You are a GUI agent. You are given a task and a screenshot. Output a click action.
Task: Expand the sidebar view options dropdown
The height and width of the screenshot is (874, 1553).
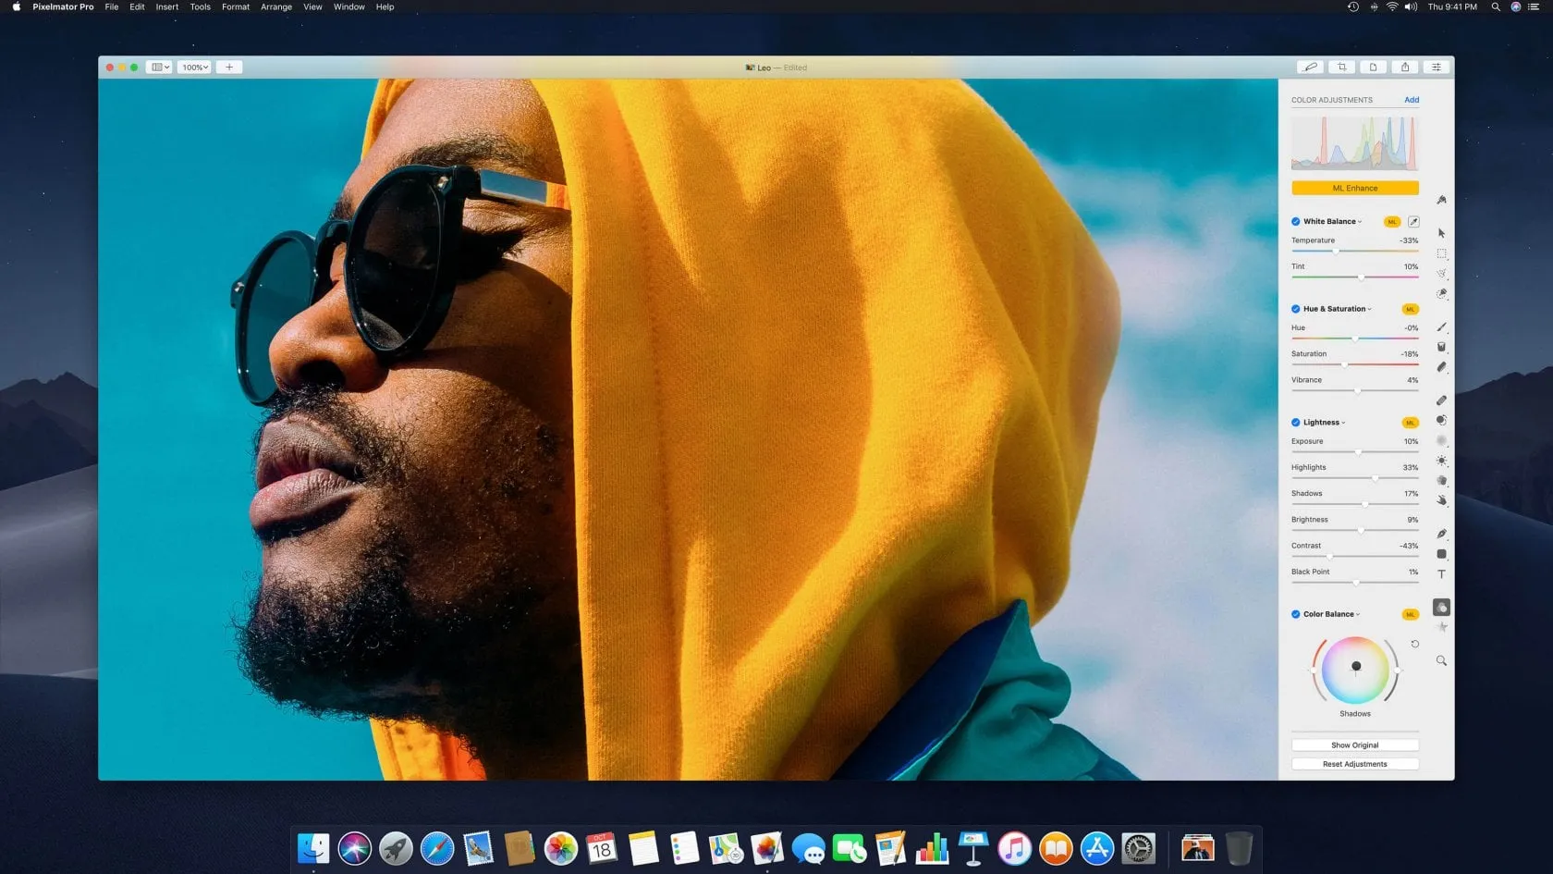(160, 68)
